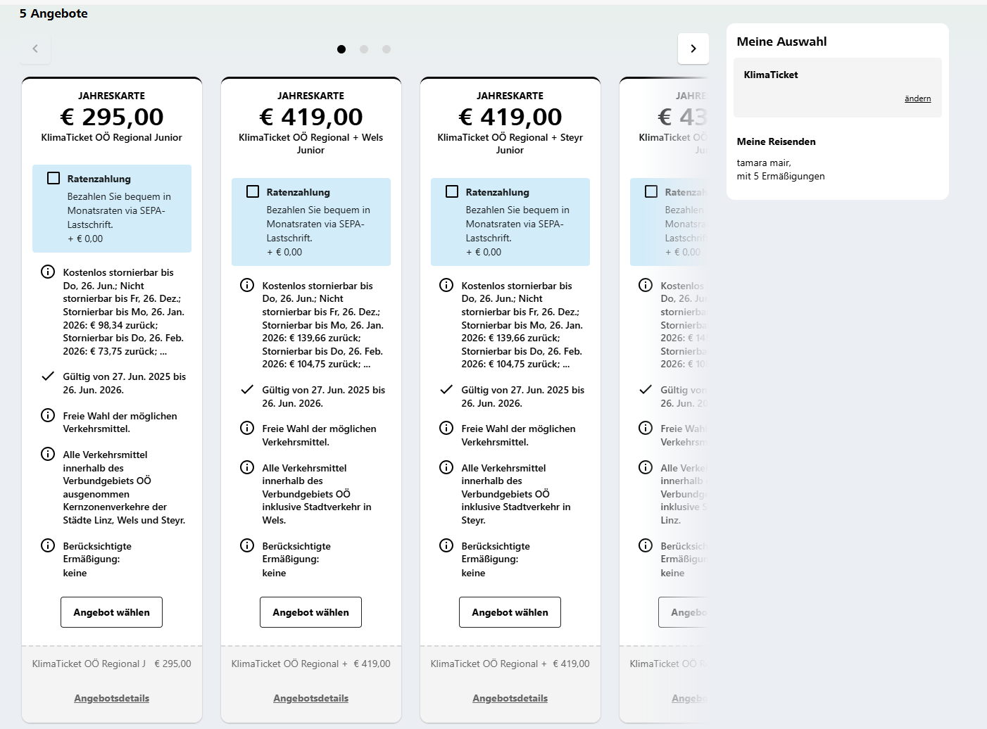987x729 pixels.
Task: Click info icon for Berücksichtigte Ermäßigung, Regional Junior
Action: coord(48,545)
